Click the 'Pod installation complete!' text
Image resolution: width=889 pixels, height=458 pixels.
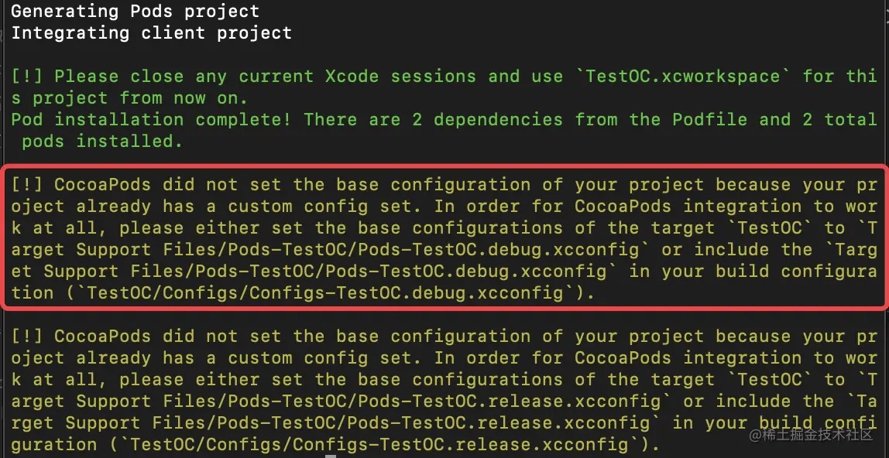pos(151,119)
